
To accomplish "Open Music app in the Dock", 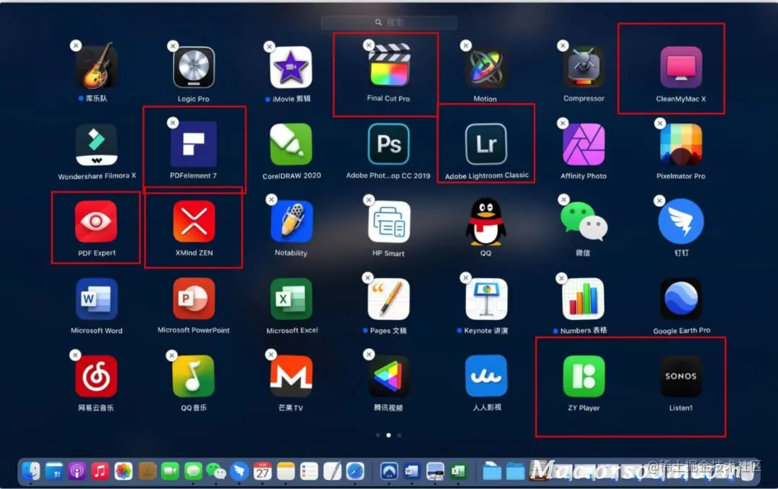I will (x=100, y=471).
